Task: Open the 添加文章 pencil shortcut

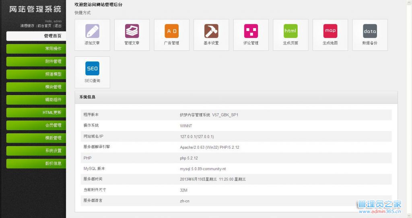Action: click(92, 35)
